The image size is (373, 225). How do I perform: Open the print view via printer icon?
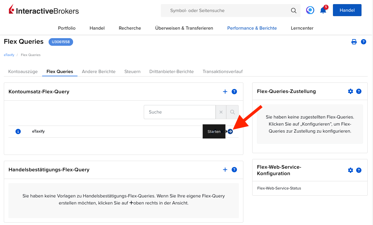[x=354, y=42]
